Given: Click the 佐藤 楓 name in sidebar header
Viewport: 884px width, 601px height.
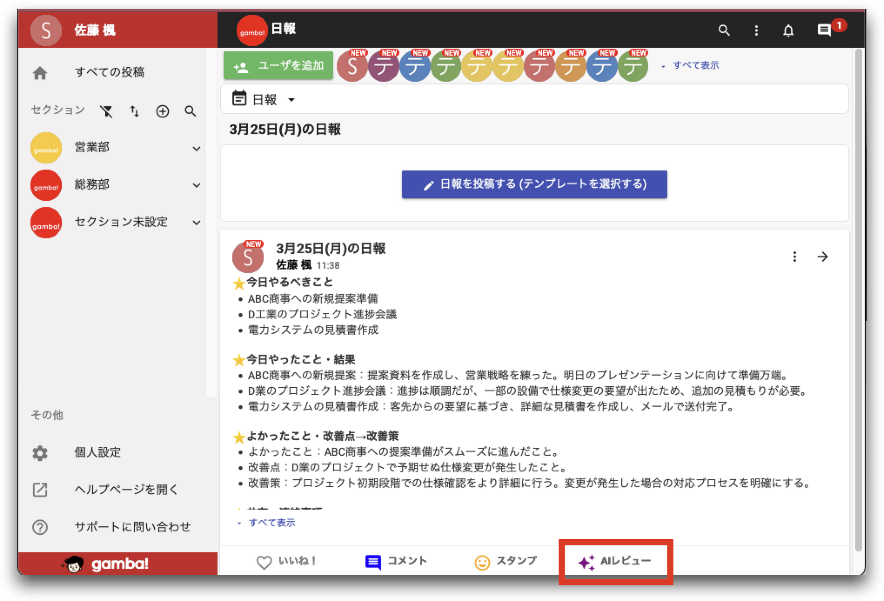Looking at the screenshot, I should click(94, 30).
